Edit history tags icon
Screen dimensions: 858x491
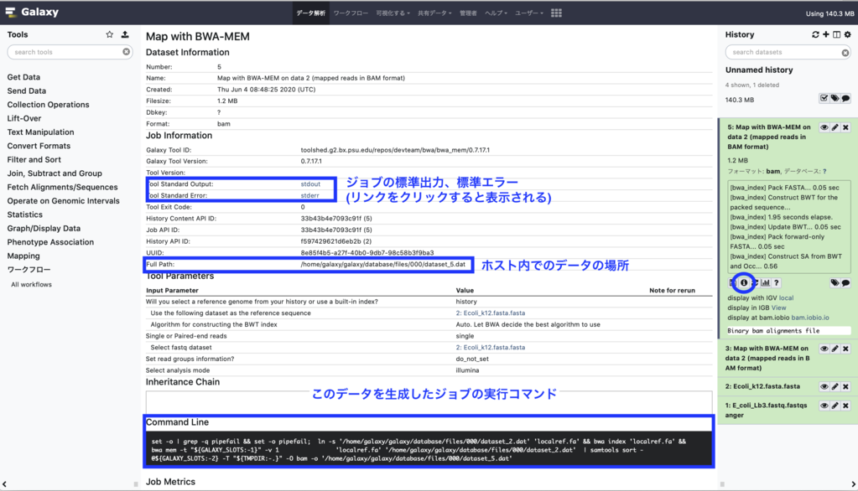point(835,98)
